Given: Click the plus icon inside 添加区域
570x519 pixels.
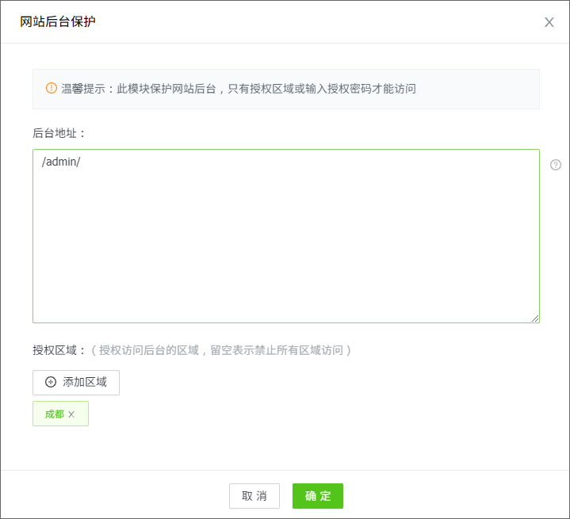Looking at the screenshot, I should (x=51, y=382).
